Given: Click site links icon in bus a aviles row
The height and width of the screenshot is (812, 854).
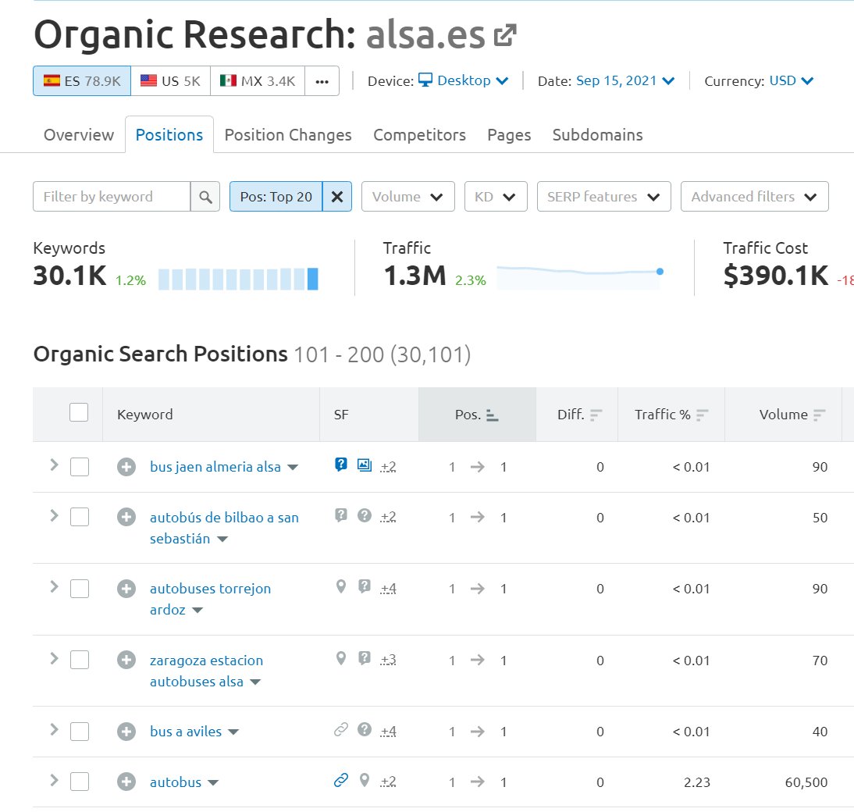Looking at the screenshot, I should 341,729.
